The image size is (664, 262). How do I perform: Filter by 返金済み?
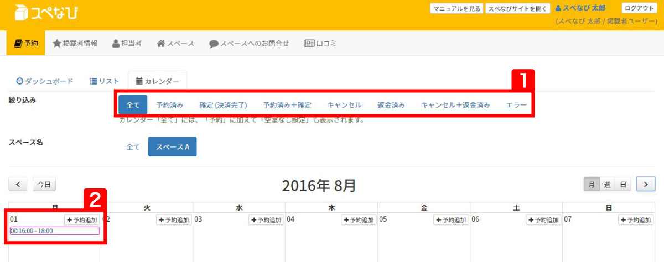point(391,105)
